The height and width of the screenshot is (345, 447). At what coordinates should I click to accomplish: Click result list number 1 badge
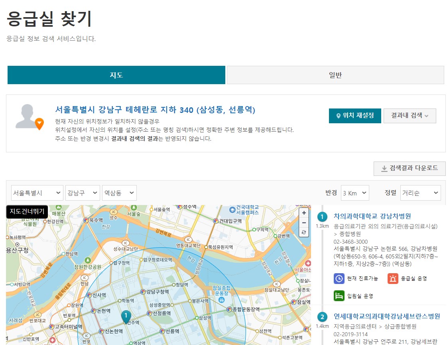(x=322, y=217)
